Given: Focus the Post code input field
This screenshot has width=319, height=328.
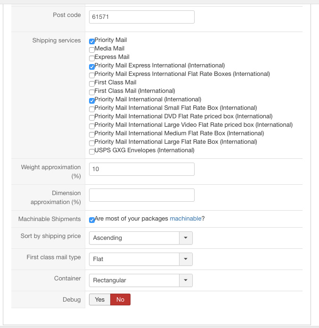Looking at the screenshot, I should pos(141,17).
